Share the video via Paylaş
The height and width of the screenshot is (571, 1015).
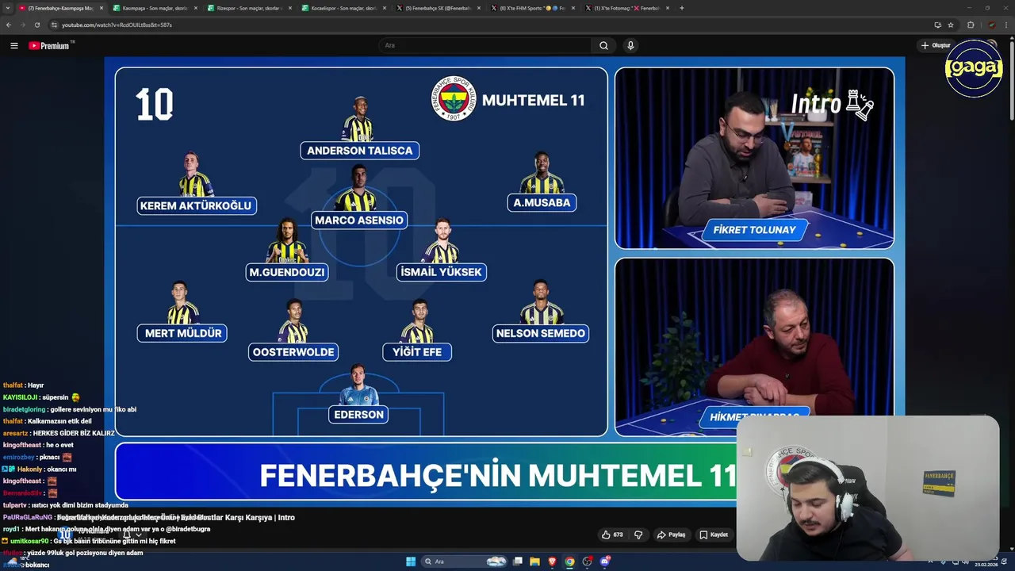671,535
